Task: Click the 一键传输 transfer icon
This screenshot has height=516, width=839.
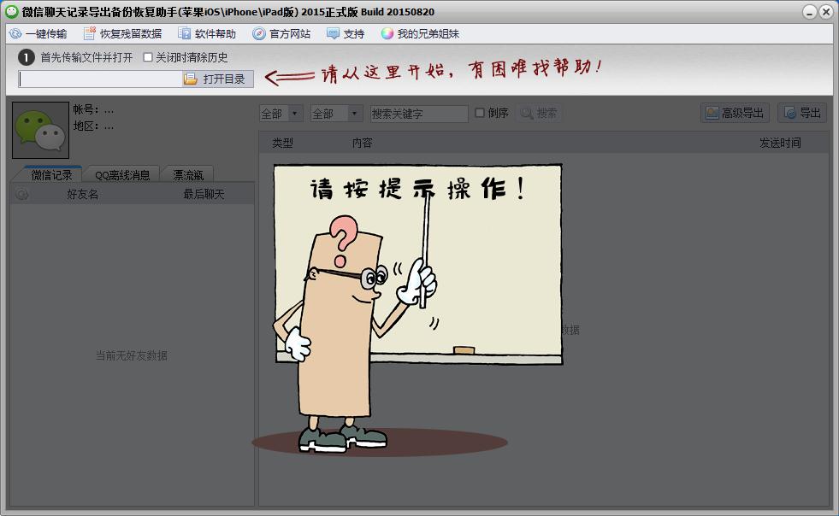Action: [x=15, y=33]
